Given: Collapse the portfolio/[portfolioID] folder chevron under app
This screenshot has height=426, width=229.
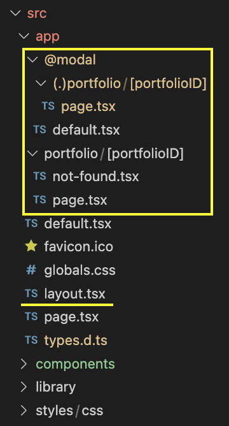Looking at the screenshot, I should (x=32, y=154).
